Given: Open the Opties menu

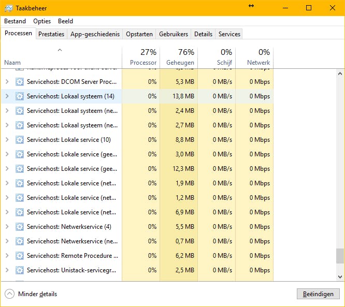Looking at the screenshot, I should [x=42, y=21].
